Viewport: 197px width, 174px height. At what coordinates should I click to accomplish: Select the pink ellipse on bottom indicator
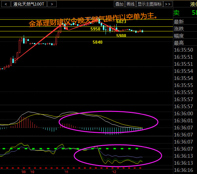pyautogui.click(x=118, y=156)
